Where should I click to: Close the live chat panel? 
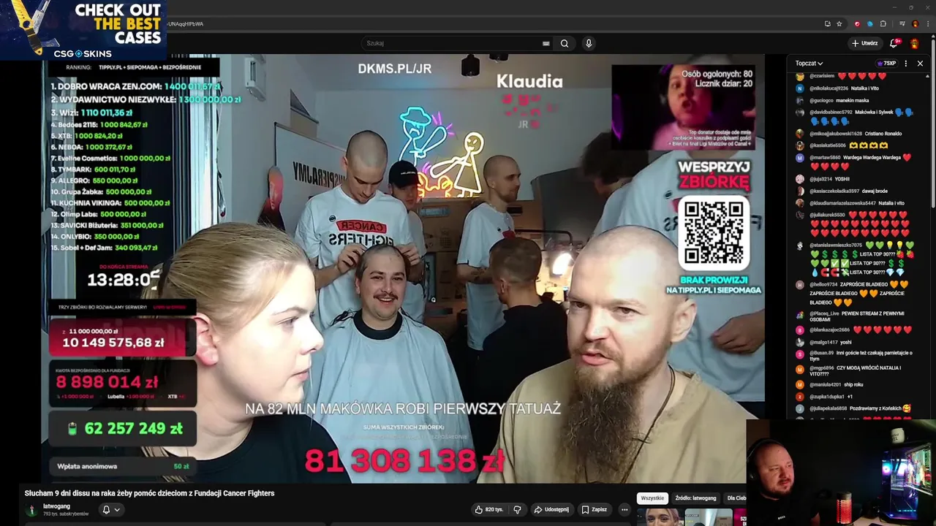click(920, 64)
